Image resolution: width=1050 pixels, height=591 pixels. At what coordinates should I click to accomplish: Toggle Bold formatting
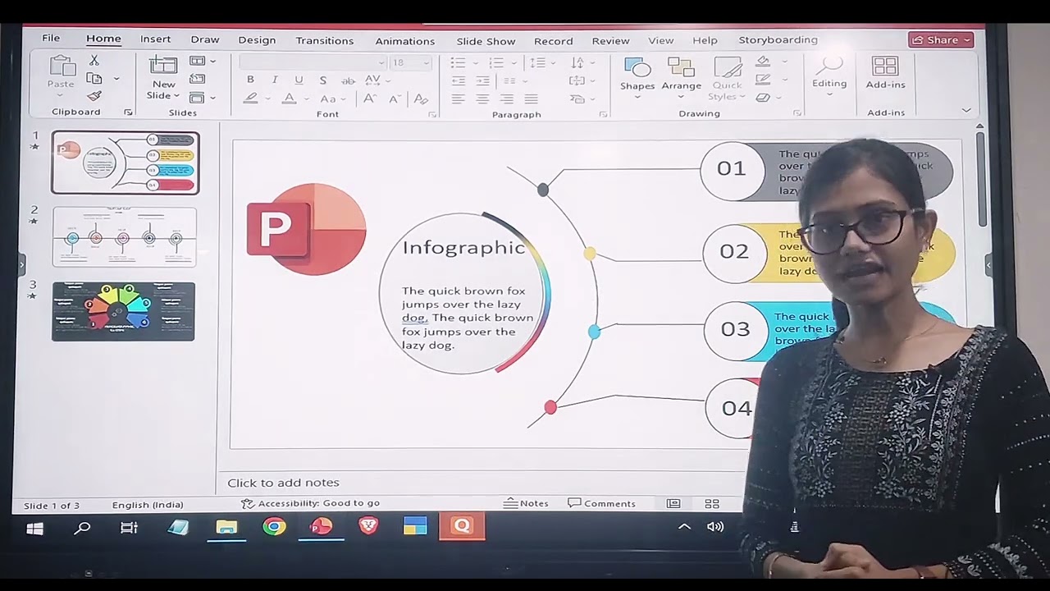point(250,80)
